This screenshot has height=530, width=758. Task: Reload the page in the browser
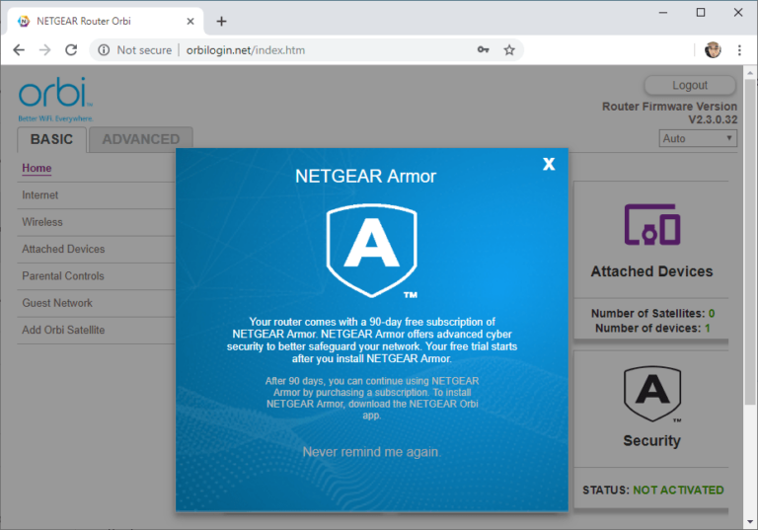click(x=71, y=50)
